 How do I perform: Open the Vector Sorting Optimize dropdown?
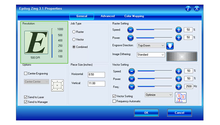pyautogui.click(x=159, y=95)
